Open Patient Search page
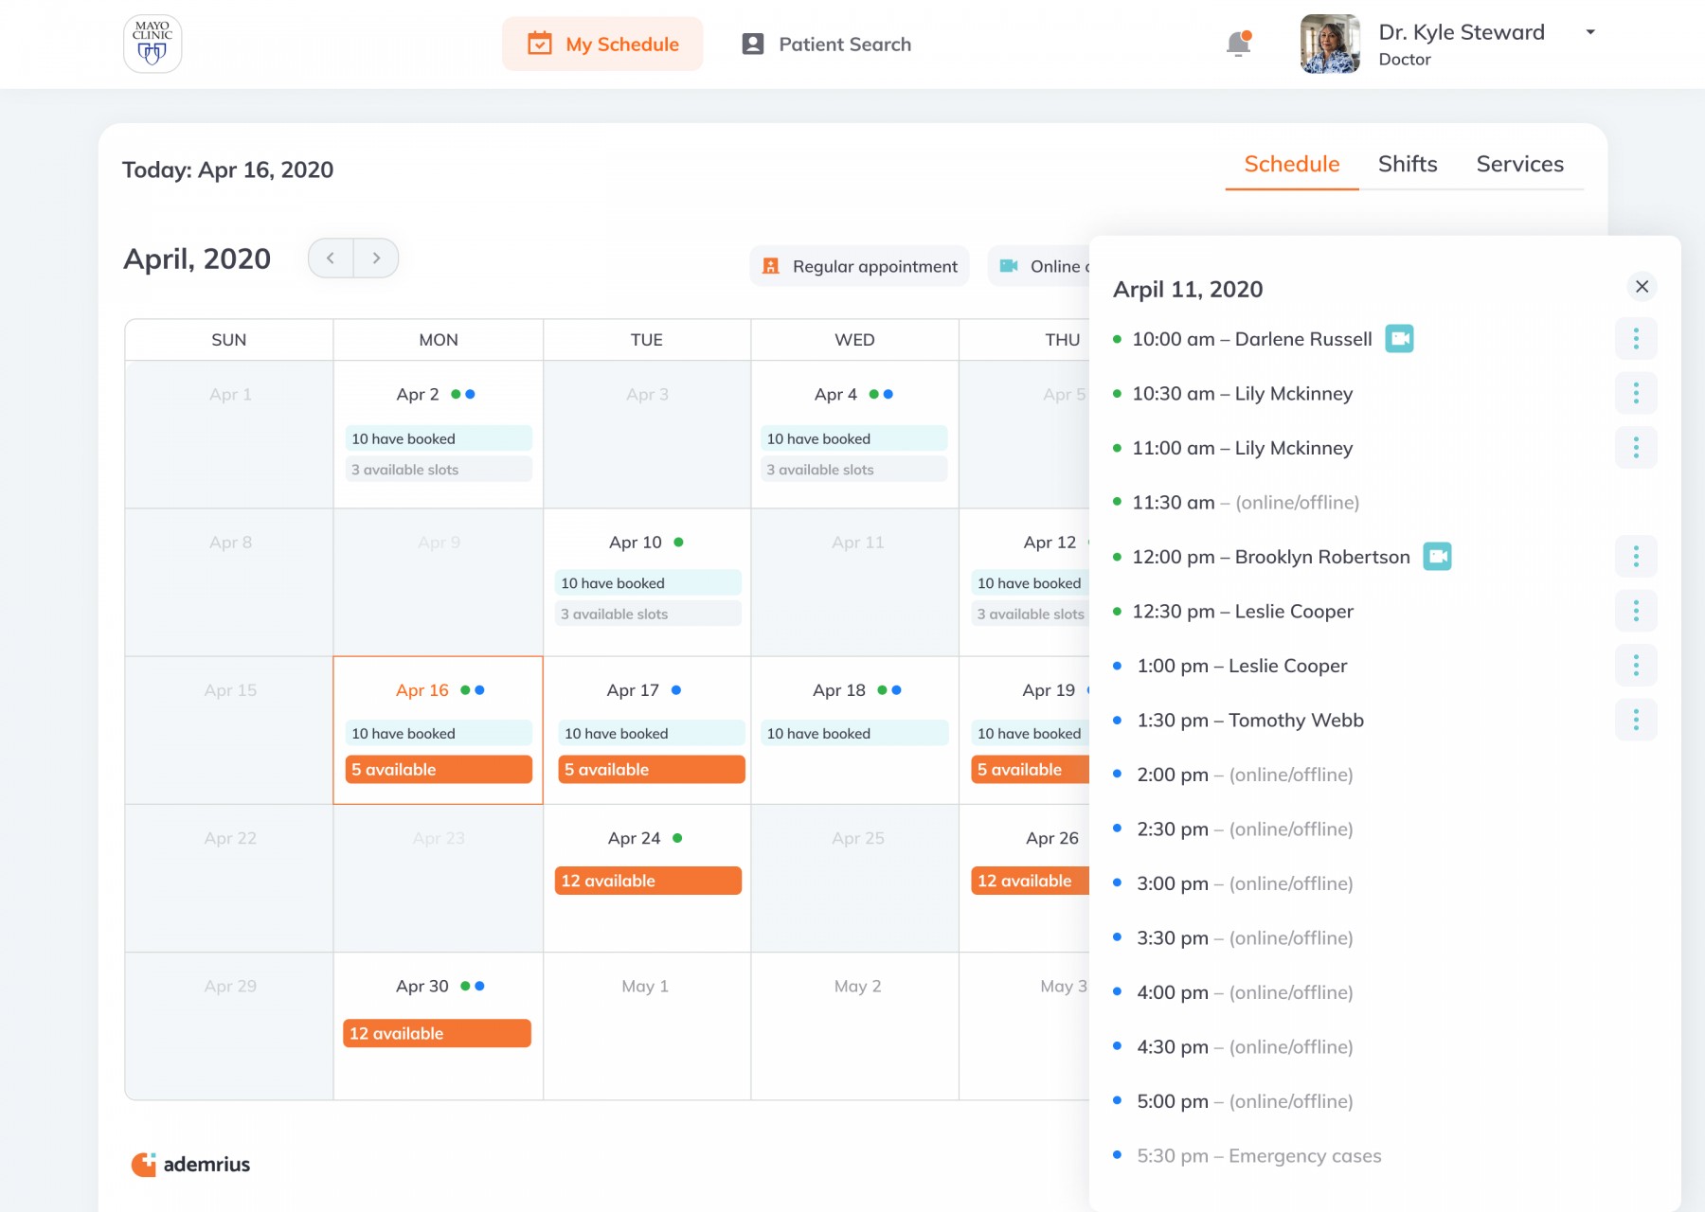This screenshot has height=1212, width=1705. (x=826, y=45)
